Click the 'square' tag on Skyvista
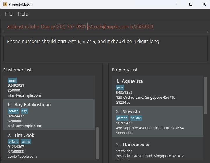This screenshot has width=210, height=163. (136, 118)
